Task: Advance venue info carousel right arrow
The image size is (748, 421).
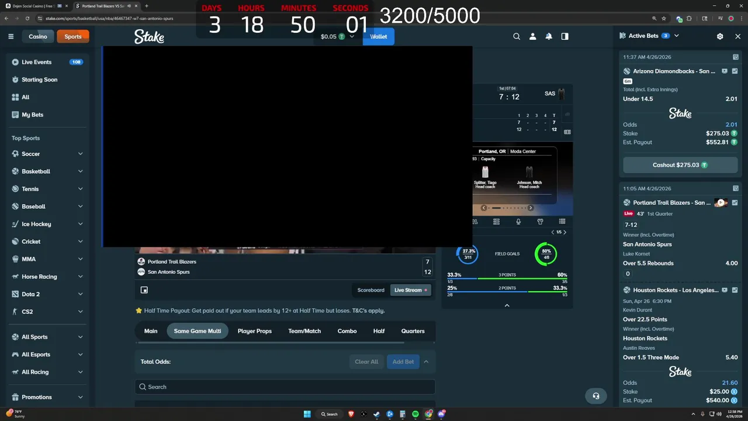Action: coord(531,208)
